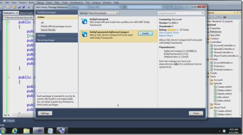Open Internet Explorer from the taskbar

(x=15, y=131)
